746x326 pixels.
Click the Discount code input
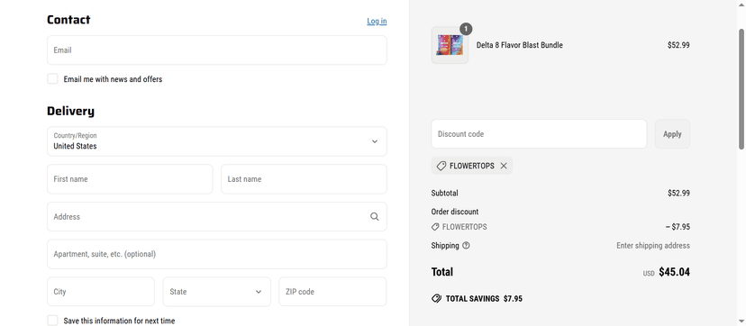tap(539, 134)
